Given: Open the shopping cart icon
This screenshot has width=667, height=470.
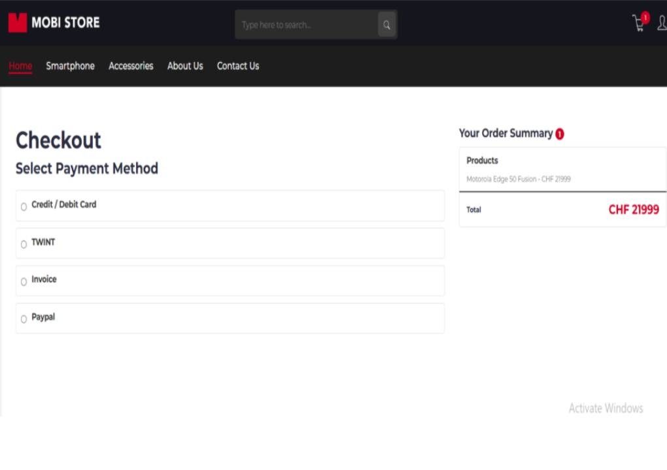Looking at the screenshot, I should click(638, 23).
